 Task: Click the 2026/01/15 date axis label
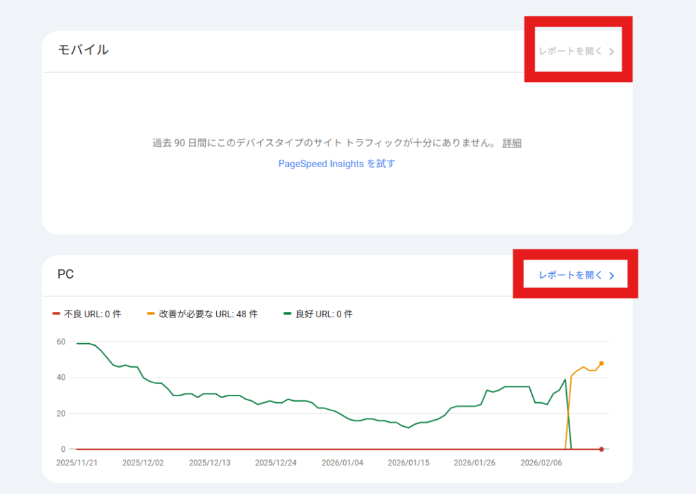coord(407,463)
